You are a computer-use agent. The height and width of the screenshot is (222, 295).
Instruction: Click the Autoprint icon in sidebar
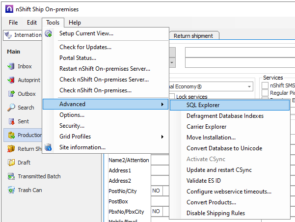pos(11,80)
